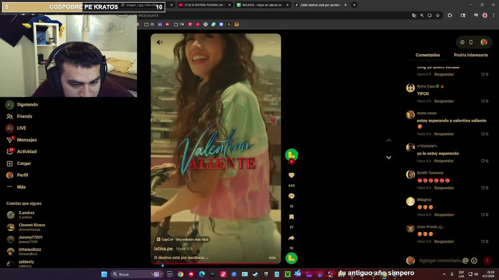Open the coins icon at top right

(462, 42)
